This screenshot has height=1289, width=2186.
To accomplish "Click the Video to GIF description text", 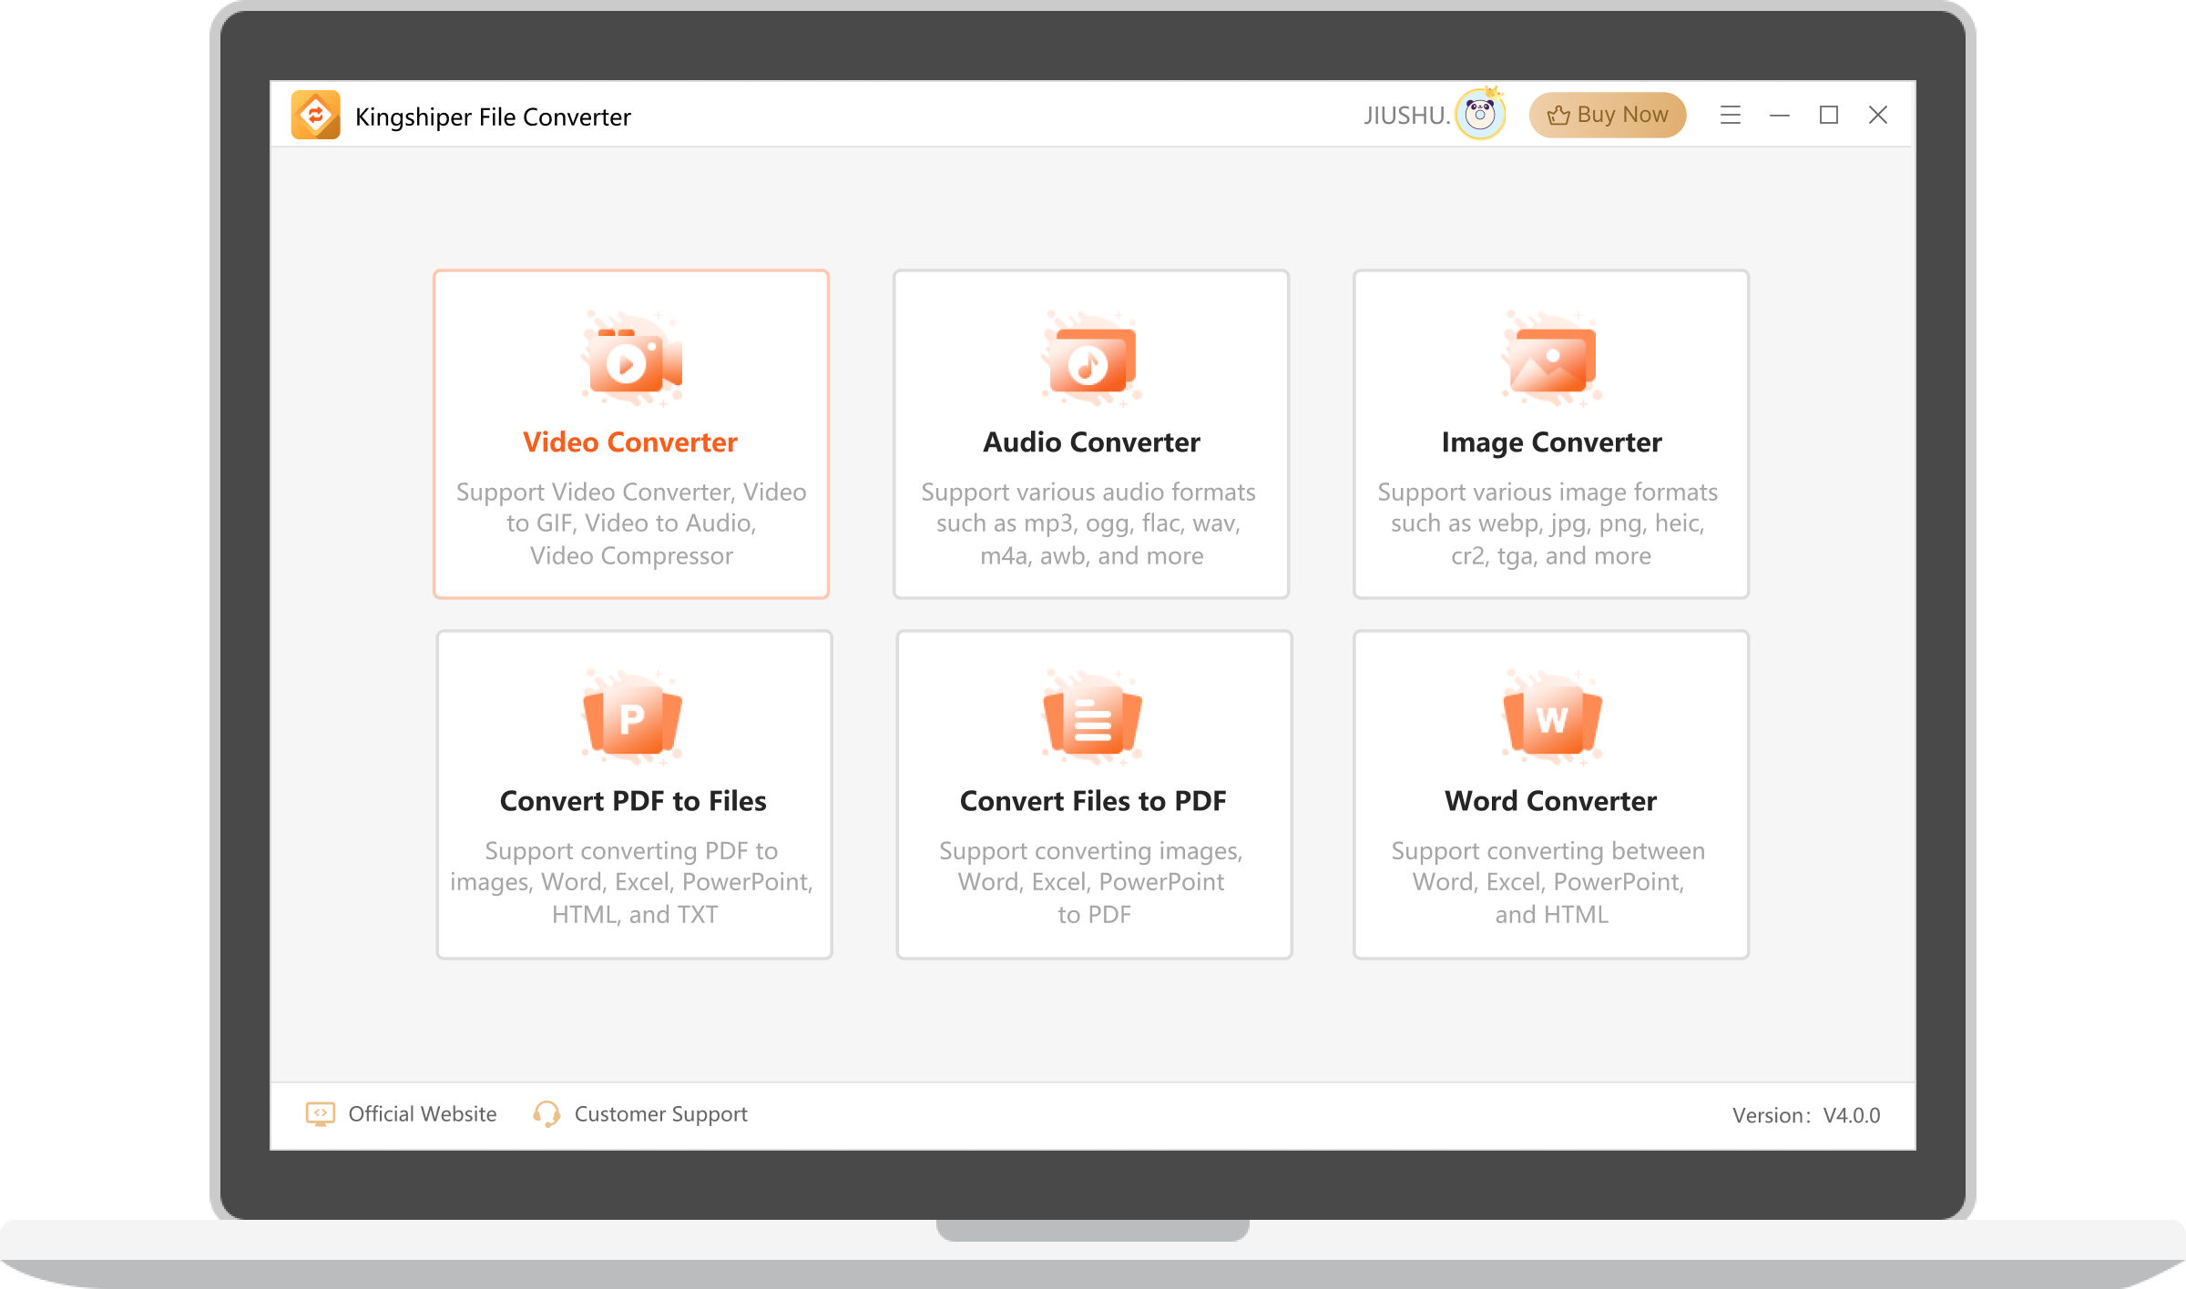I will point(631,523).
